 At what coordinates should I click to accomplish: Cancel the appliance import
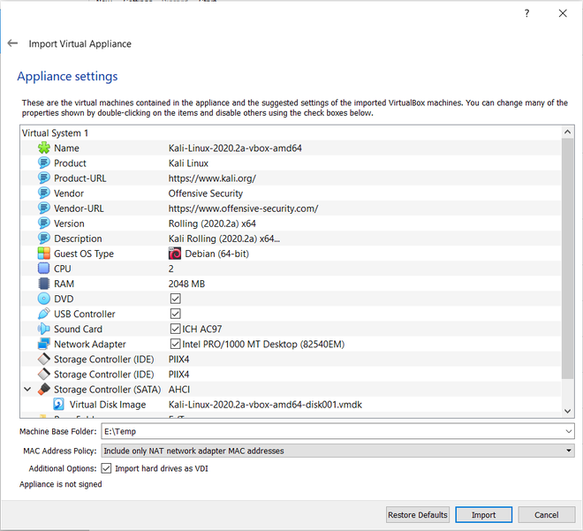[x=546, y=514]
